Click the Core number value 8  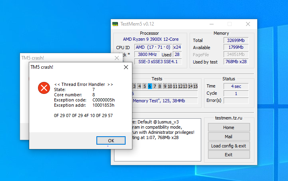click(x=94, y=95)
